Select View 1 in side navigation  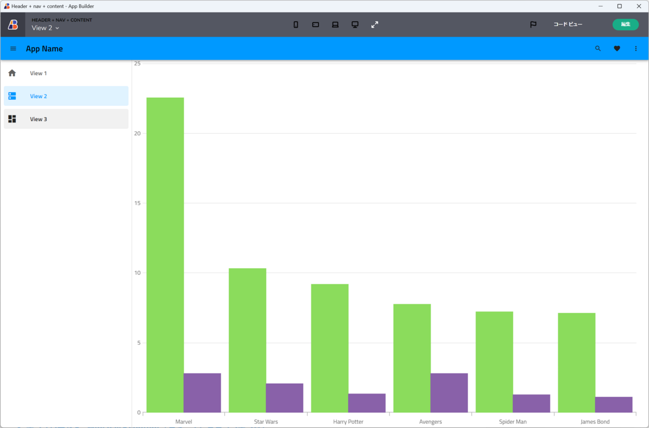(x=66, y=73)
